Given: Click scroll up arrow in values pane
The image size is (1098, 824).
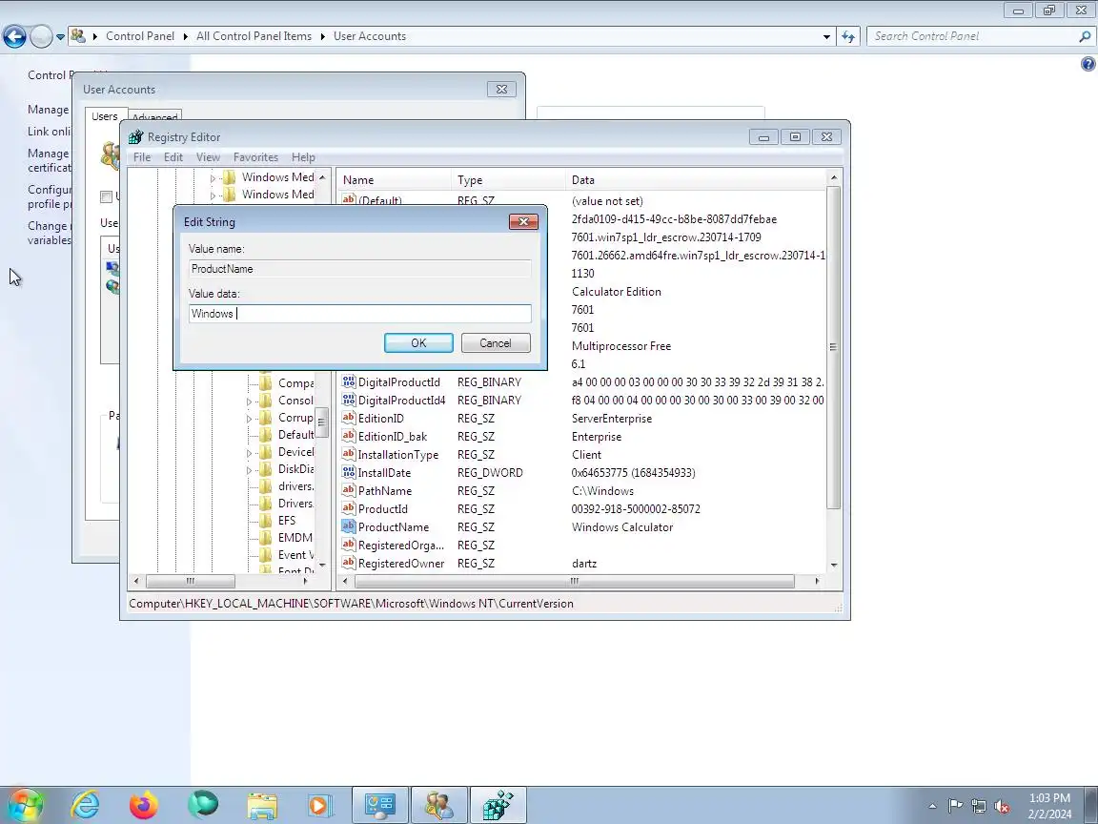Looking at the screenshot, I should tap(833, 178).
